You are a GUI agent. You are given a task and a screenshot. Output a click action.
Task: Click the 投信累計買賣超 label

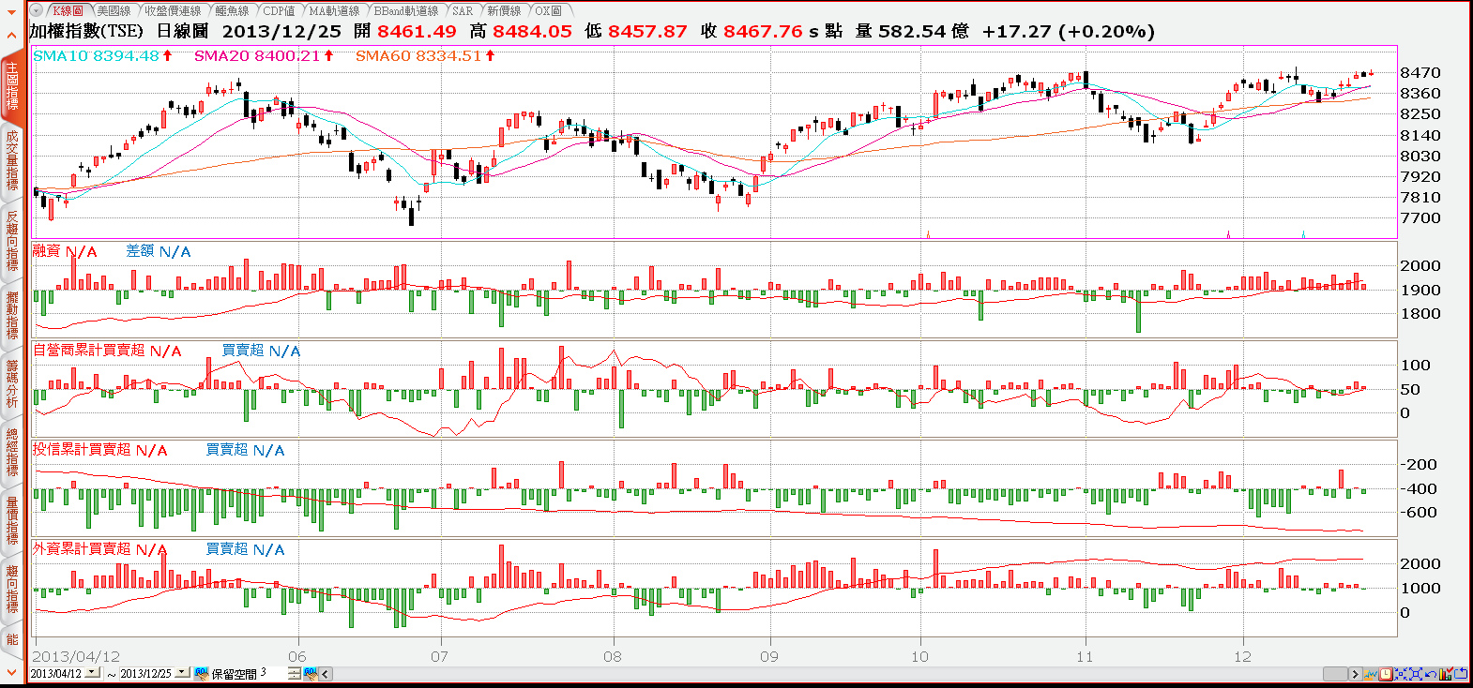point(82,450)
